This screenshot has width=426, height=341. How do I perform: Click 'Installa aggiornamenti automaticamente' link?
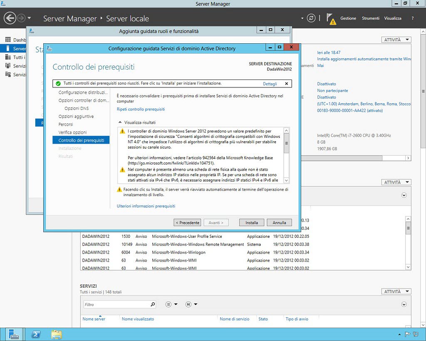click(x=364, y=59)
